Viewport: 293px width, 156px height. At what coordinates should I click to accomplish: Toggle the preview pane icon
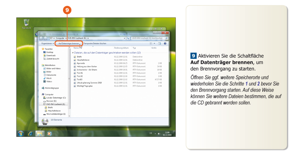(160, 43)
